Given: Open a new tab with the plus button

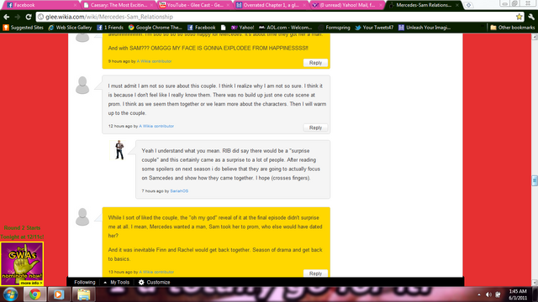Looking at the screenshot, I should click(468, 5).
